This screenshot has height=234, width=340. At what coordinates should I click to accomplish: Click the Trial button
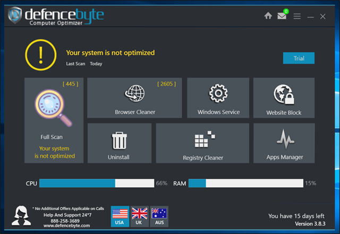[299, 58]
